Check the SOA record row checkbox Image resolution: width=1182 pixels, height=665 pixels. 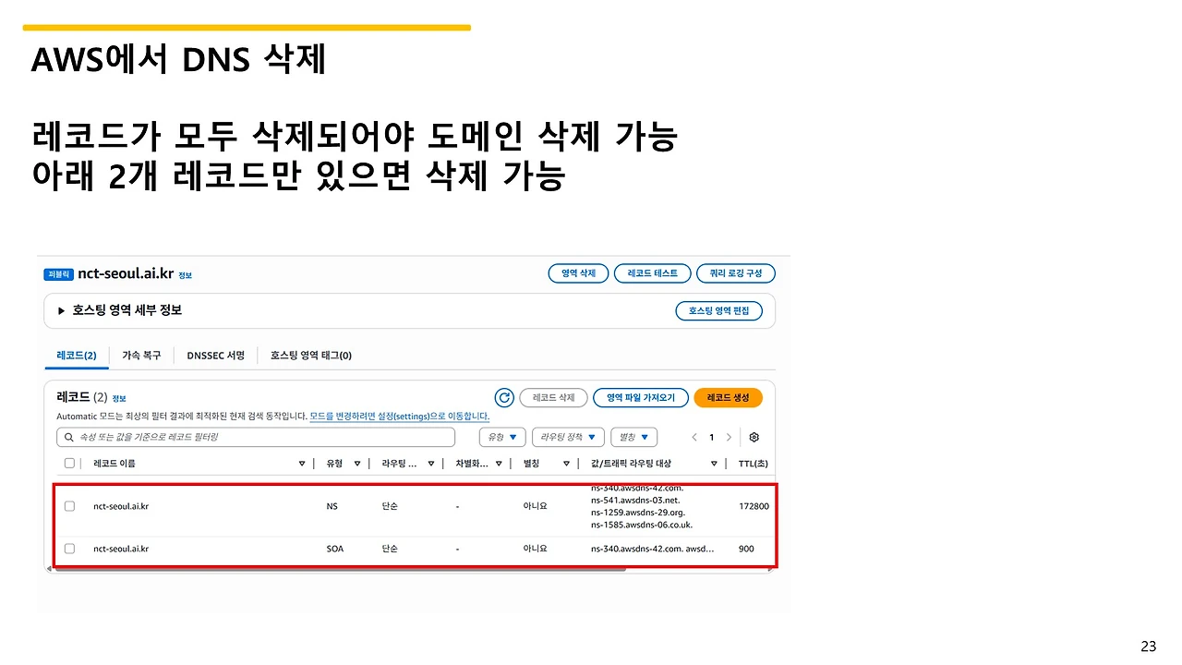[69, 548]
